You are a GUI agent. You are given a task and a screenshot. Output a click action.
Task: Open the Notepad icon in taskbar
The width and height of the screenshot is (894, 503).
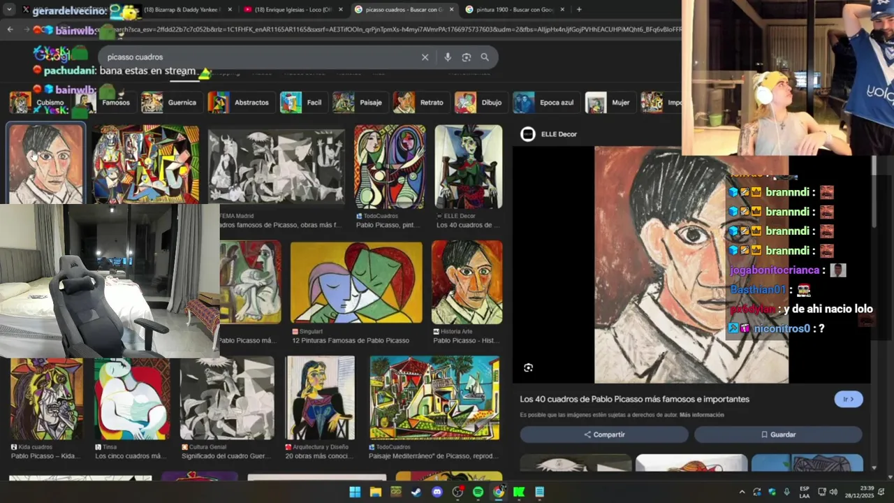point(539,492)
